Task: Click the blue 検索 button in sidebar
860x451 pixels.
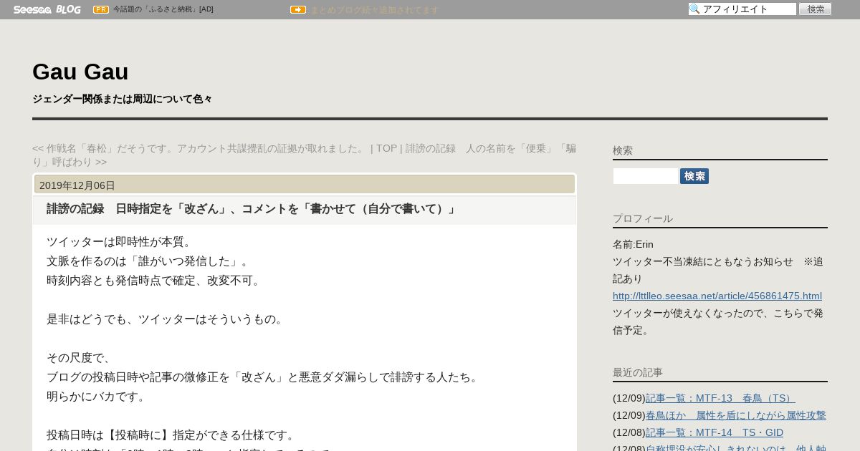Action: pos(694,176)
